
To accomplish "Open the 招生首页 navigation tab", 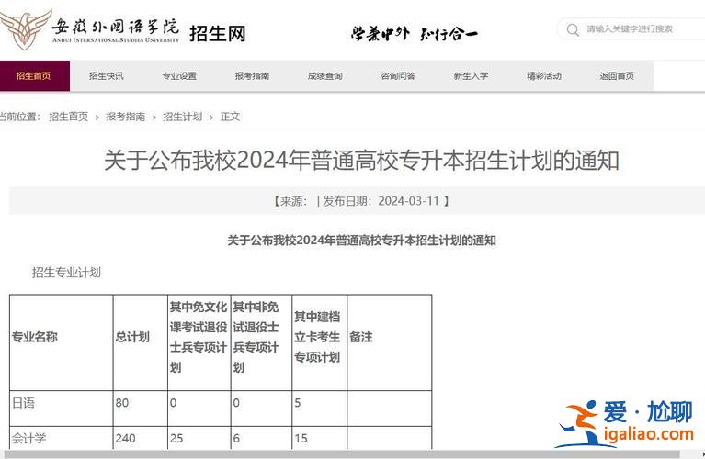I will coord(34,76).
